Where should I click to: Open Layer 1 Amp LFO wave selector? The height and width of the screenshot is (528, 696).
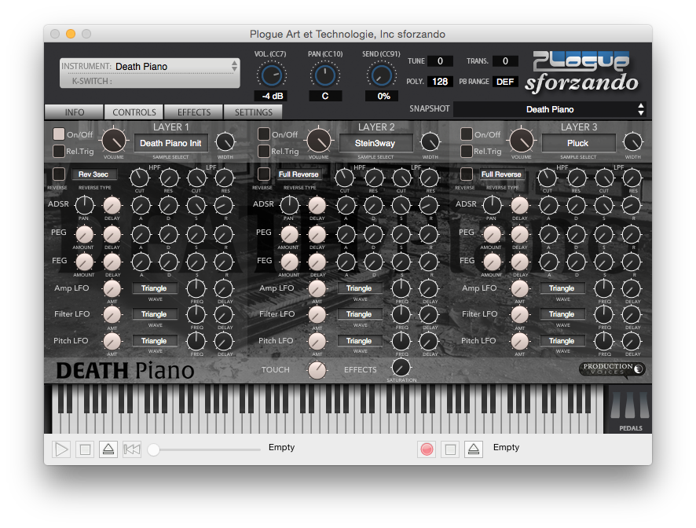[155, 288]
